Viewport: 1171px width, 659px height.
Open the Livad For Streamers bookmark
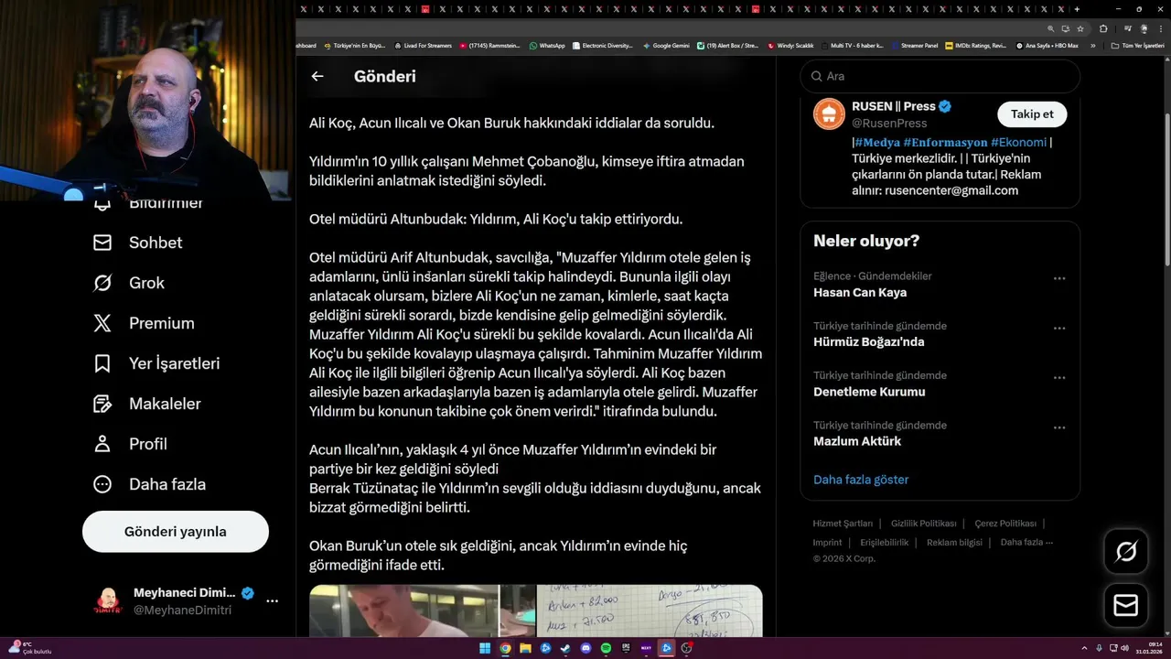[423, 45]
